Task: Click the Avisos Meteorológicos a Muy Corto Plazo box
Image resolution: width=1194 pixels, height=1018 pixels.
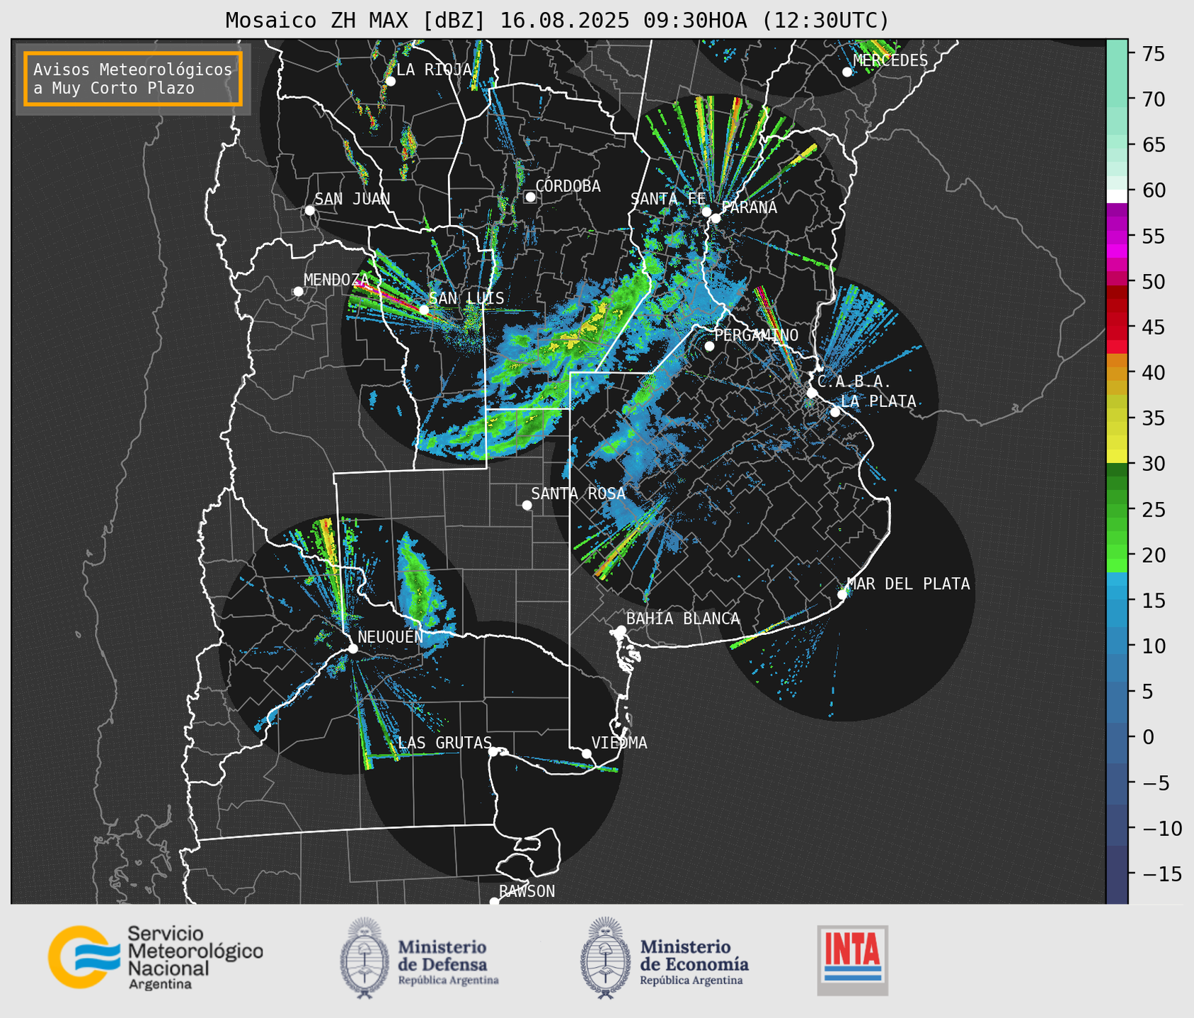Action: [x=133, y=79]
